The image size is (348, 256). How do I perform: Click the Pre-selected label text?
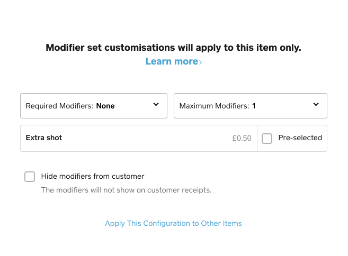300,138
